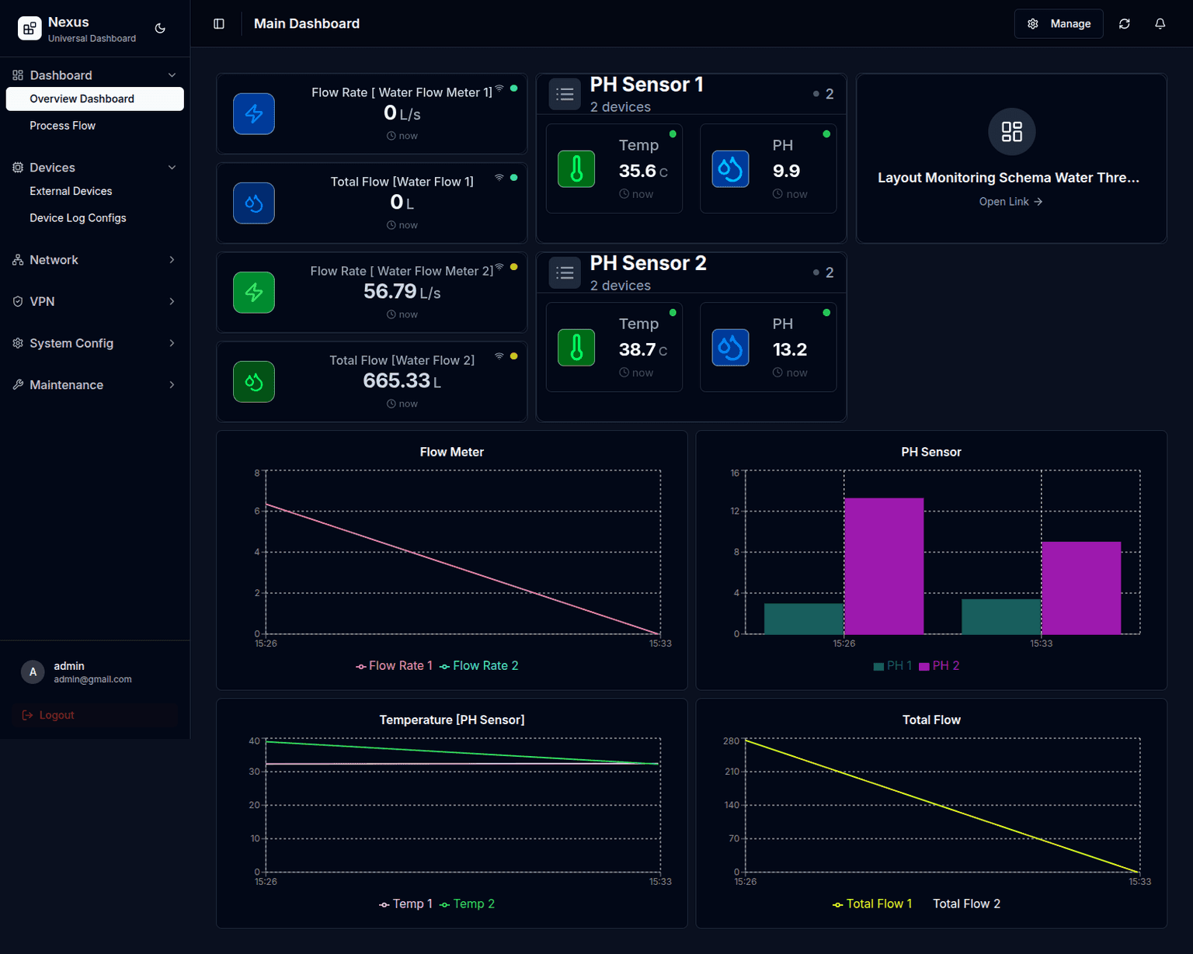Select the Temp thermometer icon on PH Sensor 1
Viewport: 1193px width, 954px height.
point(576,168)
